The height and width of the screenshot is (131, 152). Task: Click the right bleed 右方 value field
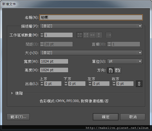(x=125, y=84)
